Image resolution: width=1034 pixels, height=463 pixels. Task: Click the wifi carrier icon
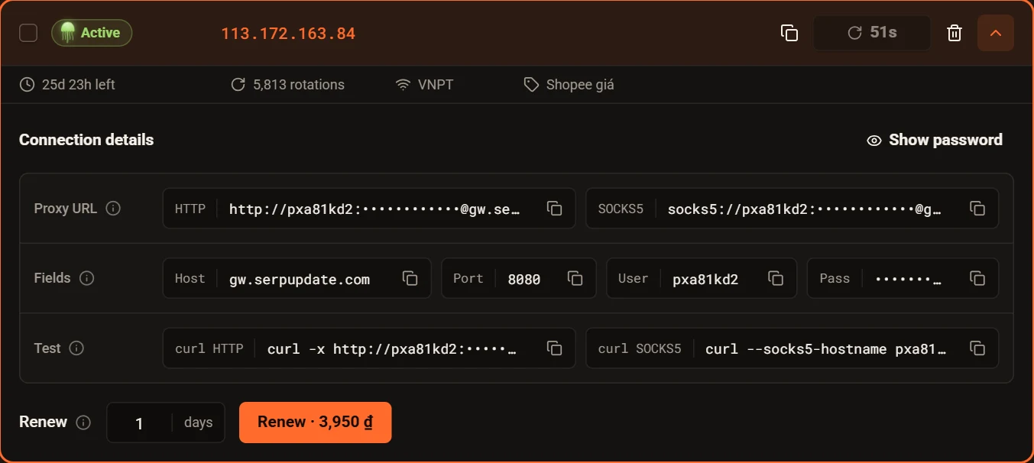tap(403, 85)
